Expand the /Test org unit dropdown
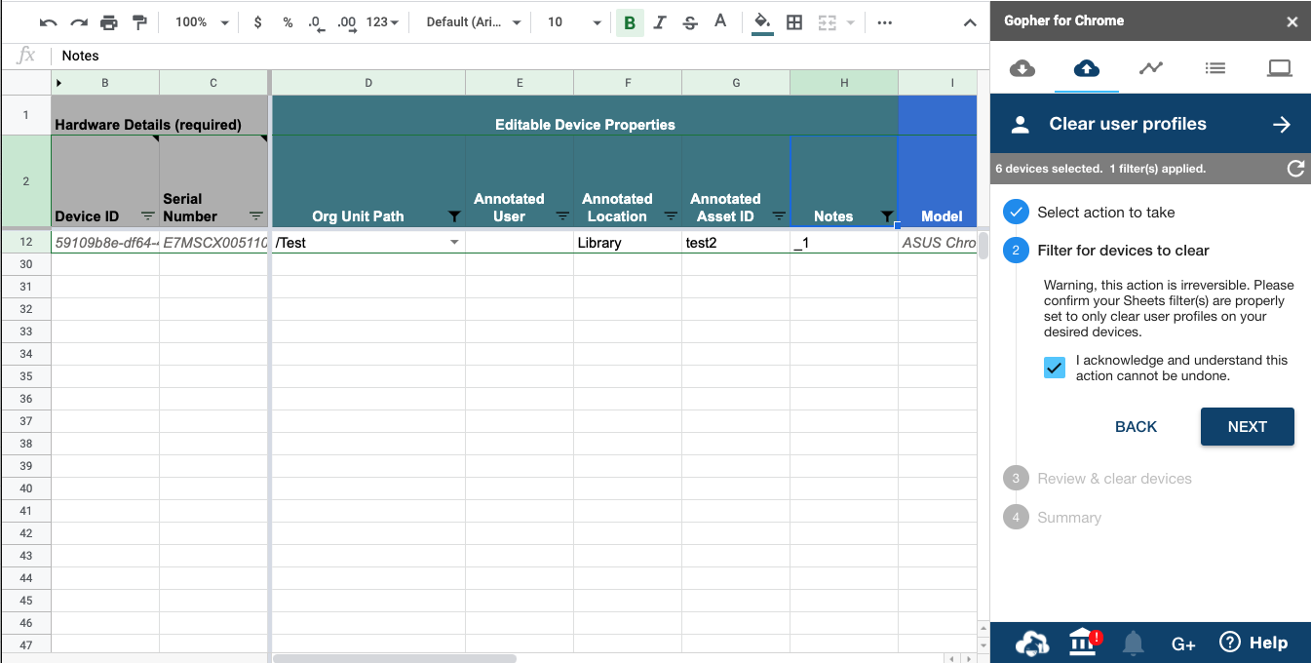The image size is (1311, 663). 454,243
